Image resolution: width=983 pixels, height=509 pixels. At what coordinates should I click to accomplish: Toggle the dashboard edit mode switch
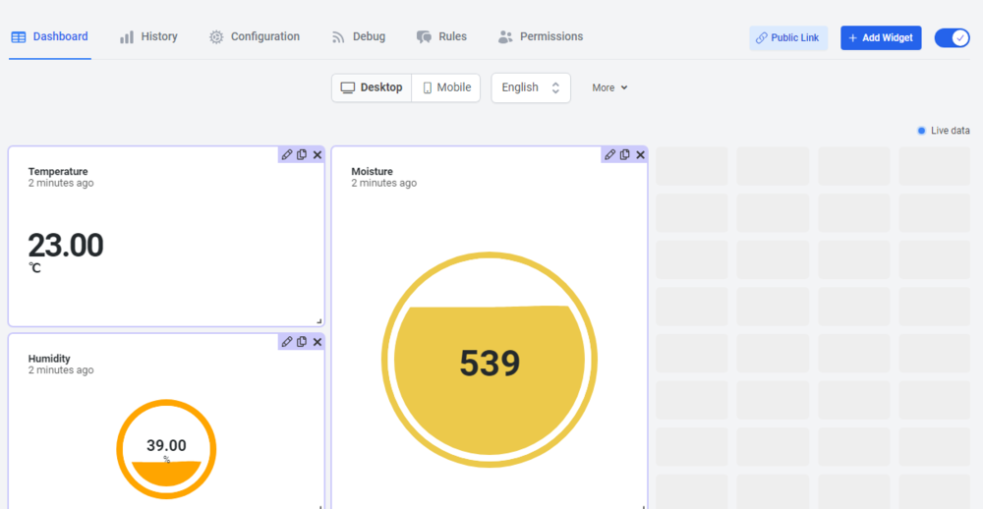952,37
